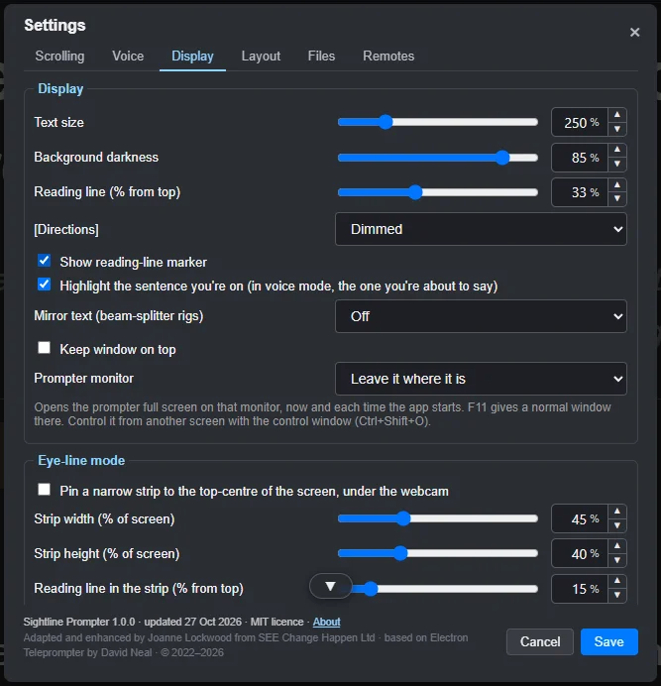Open the Mirror text dropdown showing Off
661x686 pixels.
(x=481, y=316)
